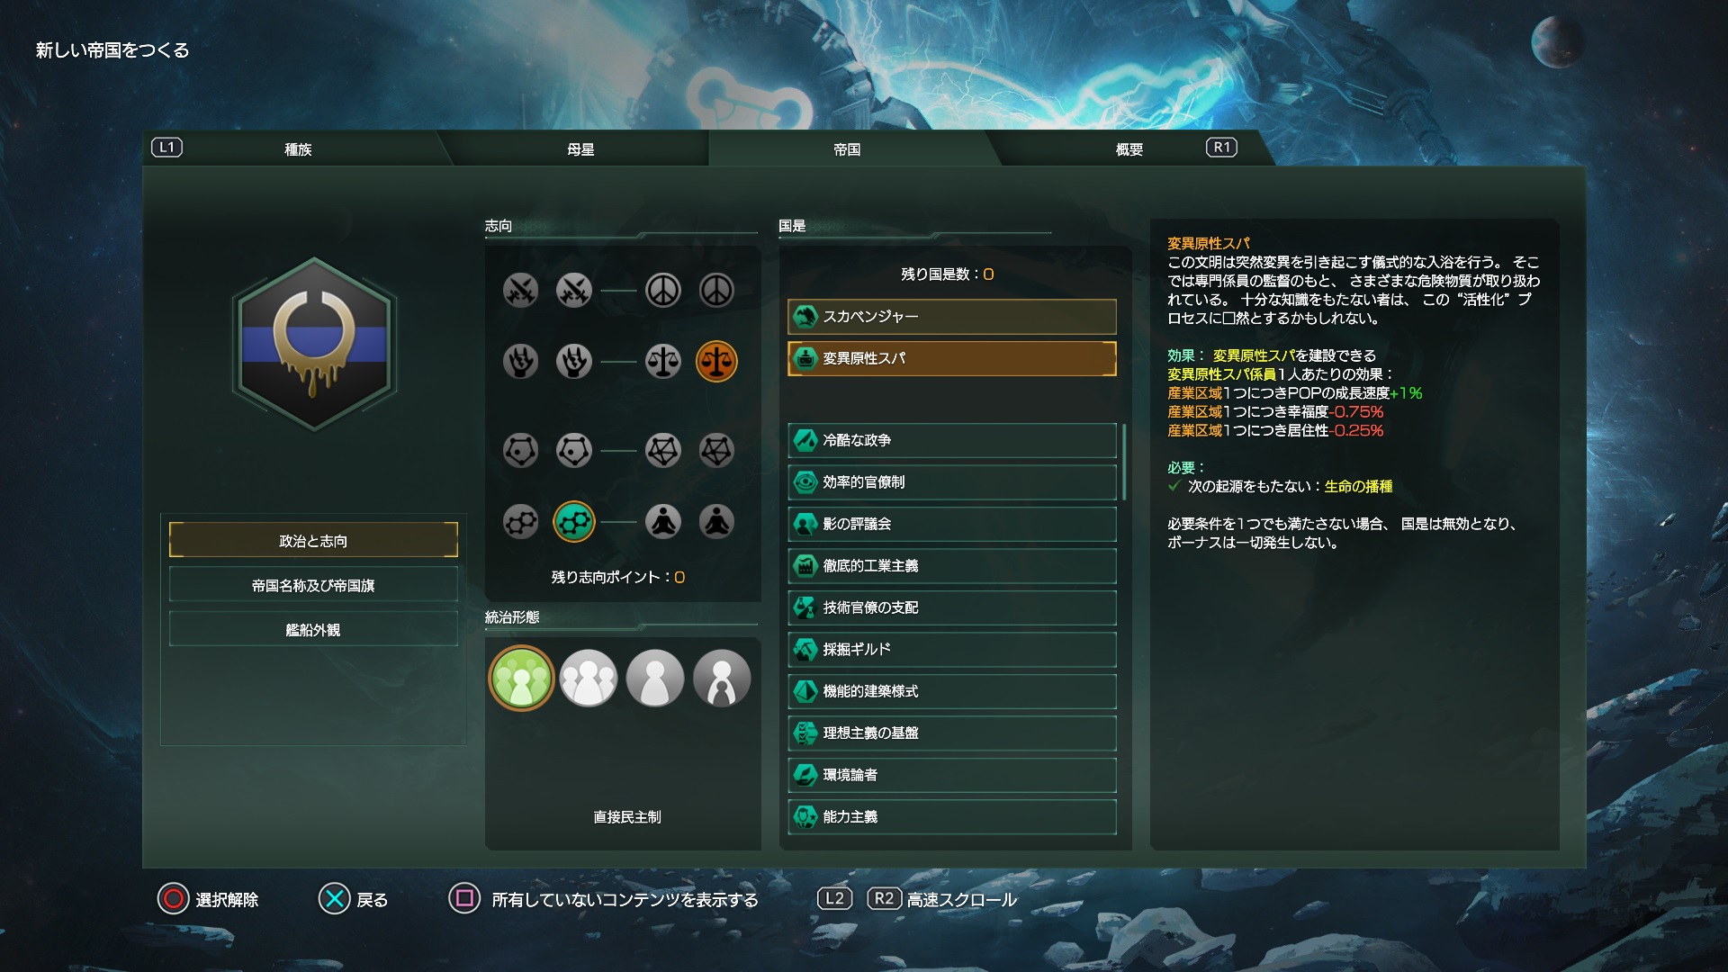Viewport: 1728px width, 972px height.
Task: Choose the single-figure dictatorial government icon
Action: pos(655,679)
